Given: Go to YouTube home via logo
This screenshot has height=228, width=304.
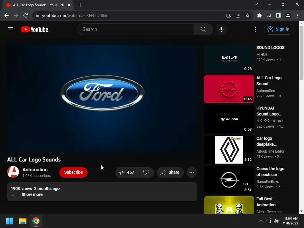Looking at the screenshot, I should click(x=35, y=29).
